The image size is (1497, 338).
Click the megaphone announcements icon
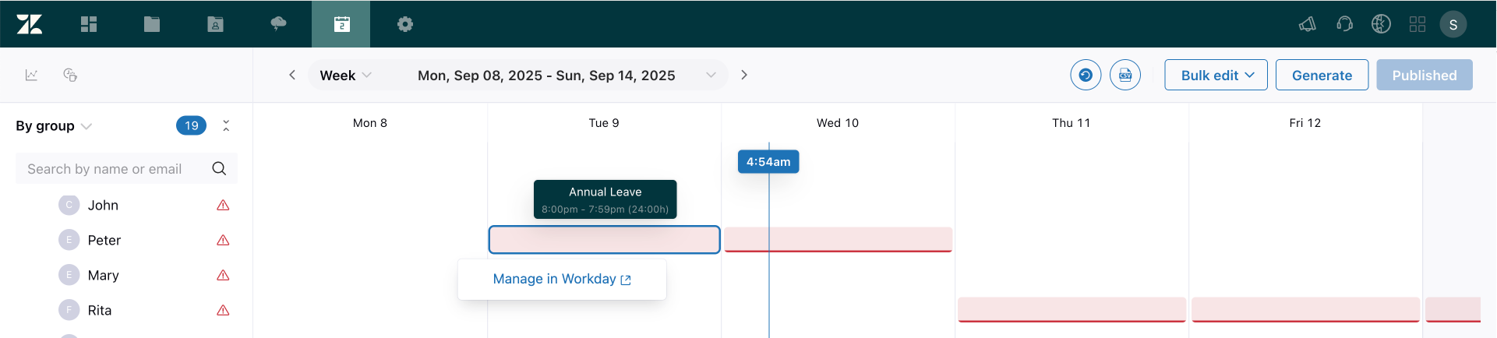tap(1308, 24)
